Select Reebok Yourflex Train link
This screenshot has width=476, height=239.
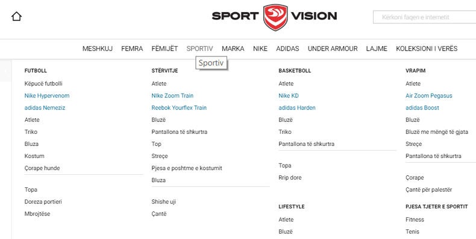(x=179, y=107)
